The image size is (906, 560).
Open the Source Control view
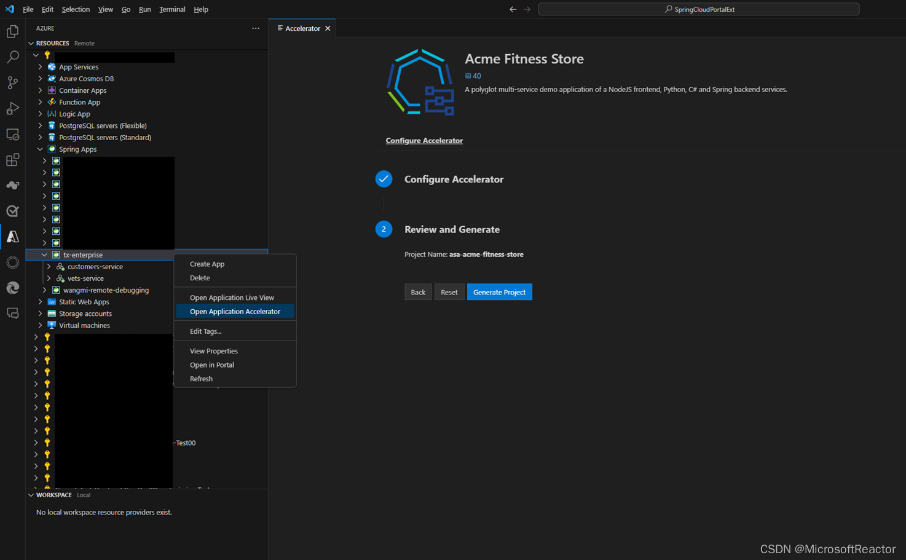pos(12,83)
